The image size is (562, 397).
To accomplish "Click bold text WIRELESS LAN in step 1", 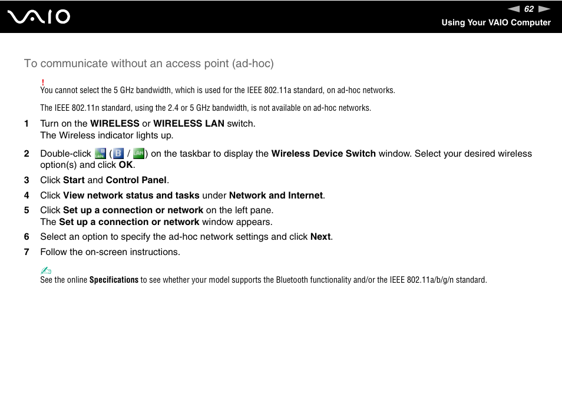I will coord(189,124).
